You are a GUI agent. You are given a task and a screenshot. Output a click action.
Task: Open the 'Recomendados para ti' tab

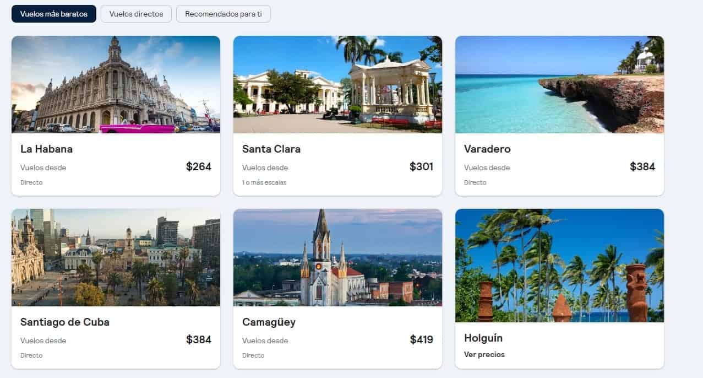(224, 14)
